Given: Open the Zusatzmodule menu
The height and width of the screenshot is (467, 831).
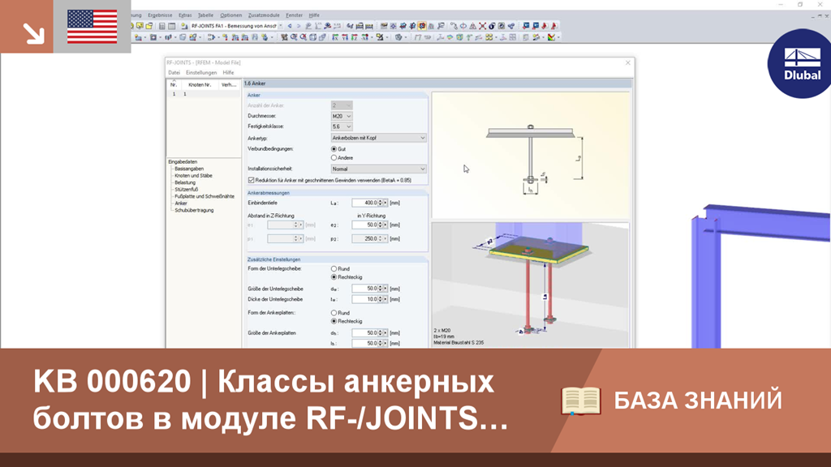Looking at the screenshot, I should point(264,15).
